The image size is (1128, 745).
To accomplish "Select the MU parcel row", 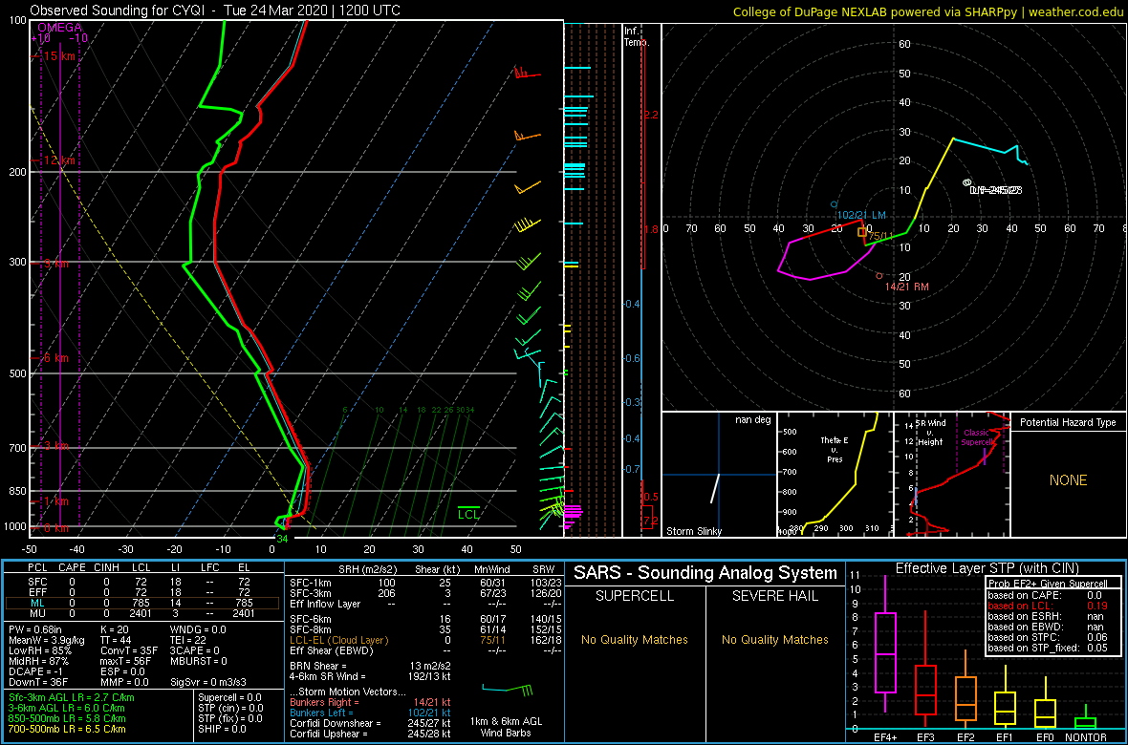I will (x=142, y=615).
